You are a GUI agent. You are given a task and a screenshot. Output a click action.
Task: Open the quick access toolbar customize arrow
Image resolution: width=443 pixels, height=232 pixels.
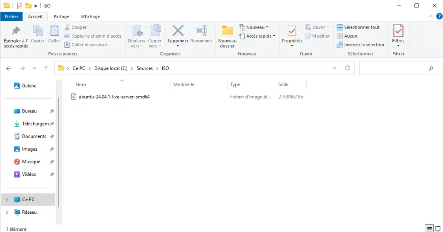coord(35,6)
